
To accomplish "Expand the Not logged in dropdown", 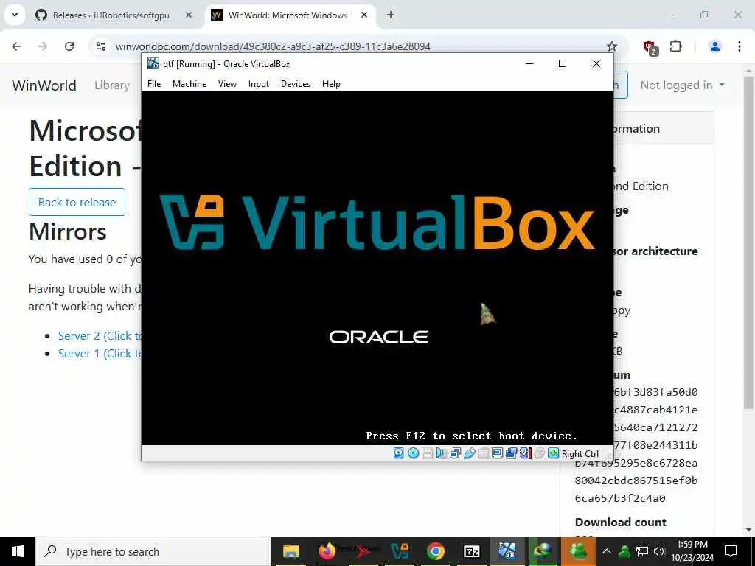I will point(682,85).
